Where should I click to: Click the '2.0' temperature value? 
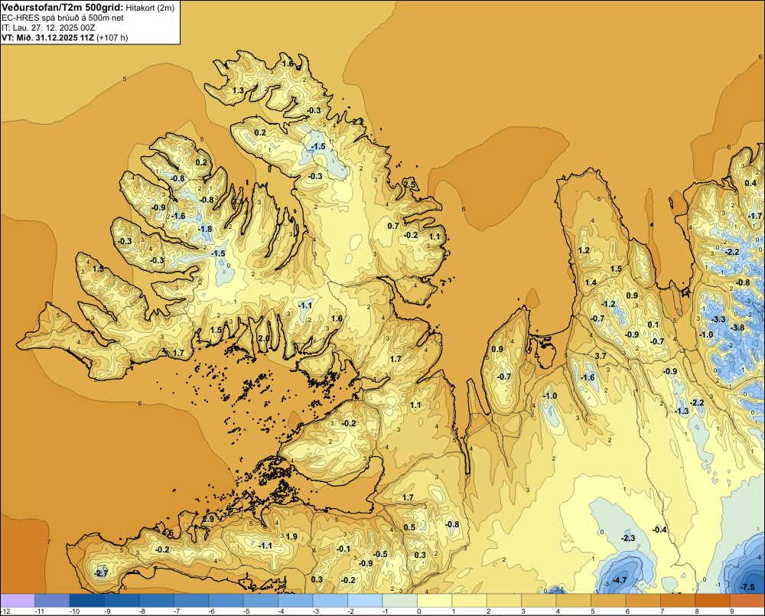pyautogui.click(x=264, y=338)
